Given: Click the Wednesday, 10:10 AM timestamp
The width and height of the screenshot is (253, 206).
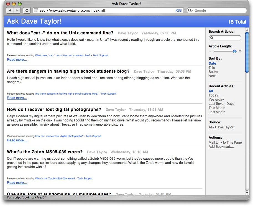Looking at the screenshot, I should 129,152.
